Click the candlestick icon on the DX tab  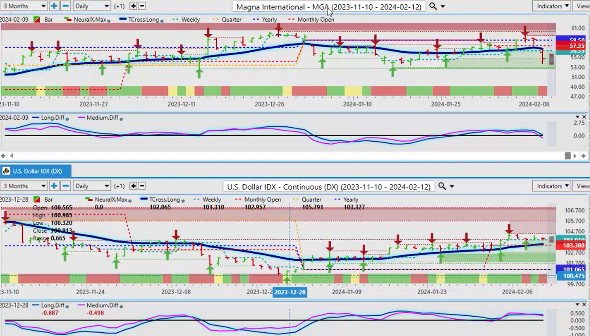(7, 171)
